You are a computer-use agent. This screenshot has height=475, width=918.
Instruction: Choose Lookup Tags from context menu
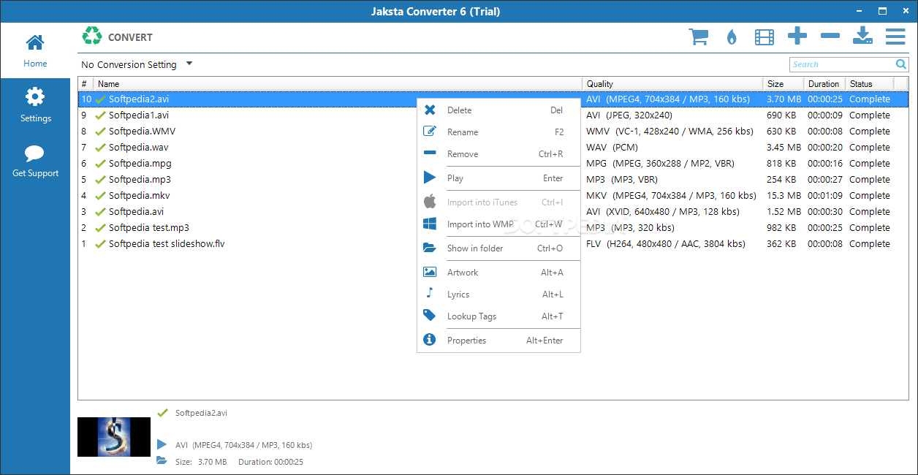pos(498,316)
